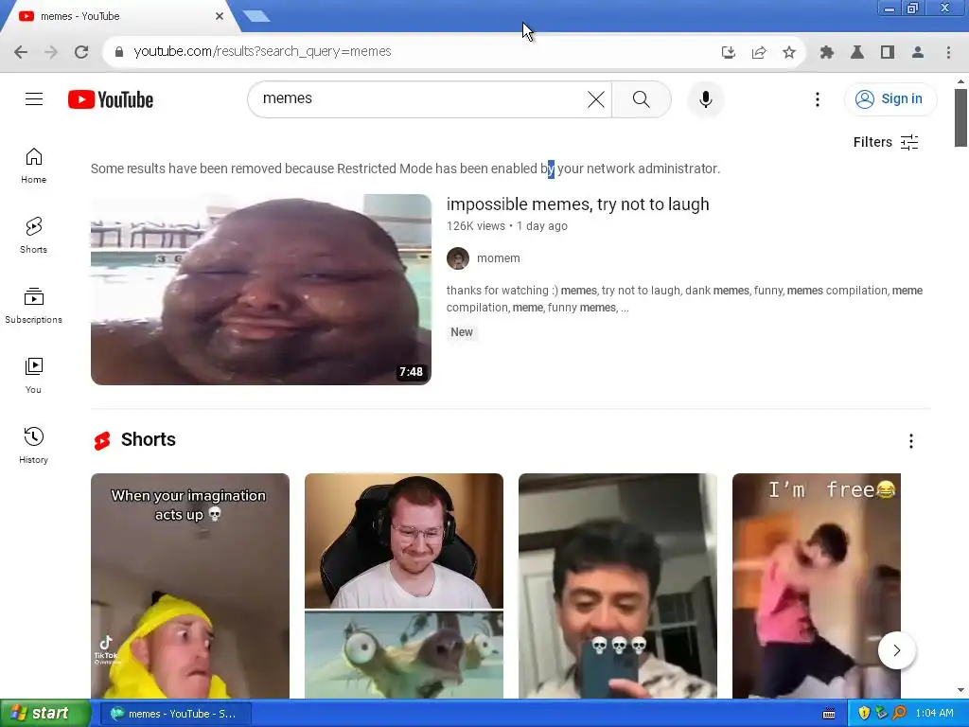The width and height of the screenshot is (969, 727).
Task: Click the Restricted Mode notice text
Action: click(405, 168)
